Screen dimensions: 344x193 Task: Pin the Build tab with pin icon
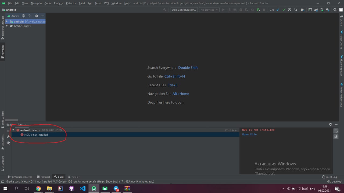8,137
